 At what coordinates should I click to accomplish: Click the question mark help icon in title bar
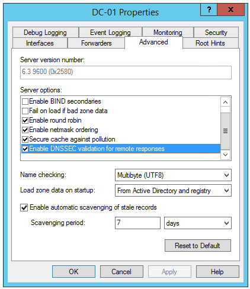coord(209,9)
